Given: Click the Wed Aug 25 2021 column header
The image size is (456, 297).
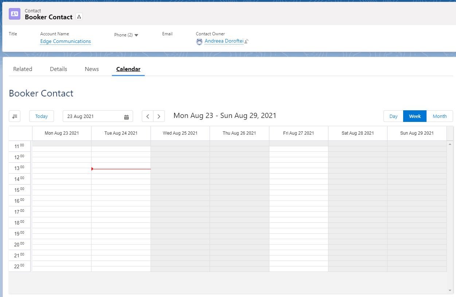Looking at the screenshot, I should pyautogui.click(x=180, y=133).
